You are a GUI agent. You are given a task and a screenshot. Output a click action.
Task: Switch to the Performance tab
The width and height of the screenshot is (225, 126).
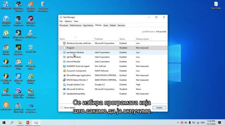click(76, 25)
